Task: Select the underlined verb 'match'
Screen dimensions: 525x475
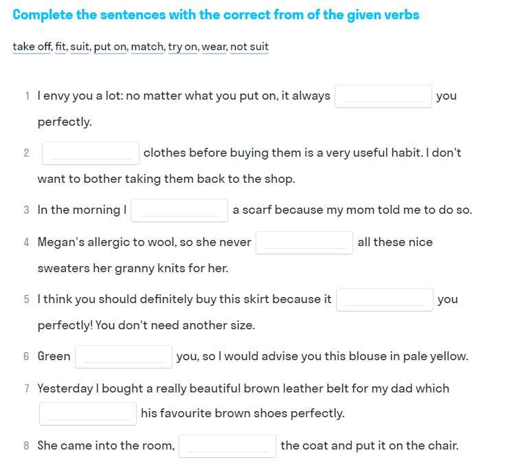Action: click(x=147, y=47)
